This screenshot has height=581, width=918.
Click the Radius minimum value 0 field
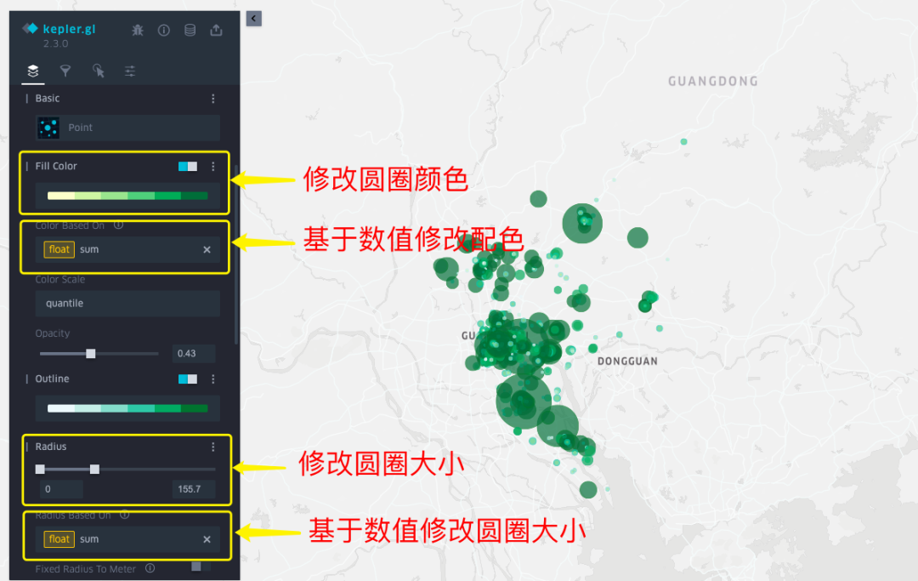pos(61,489)
